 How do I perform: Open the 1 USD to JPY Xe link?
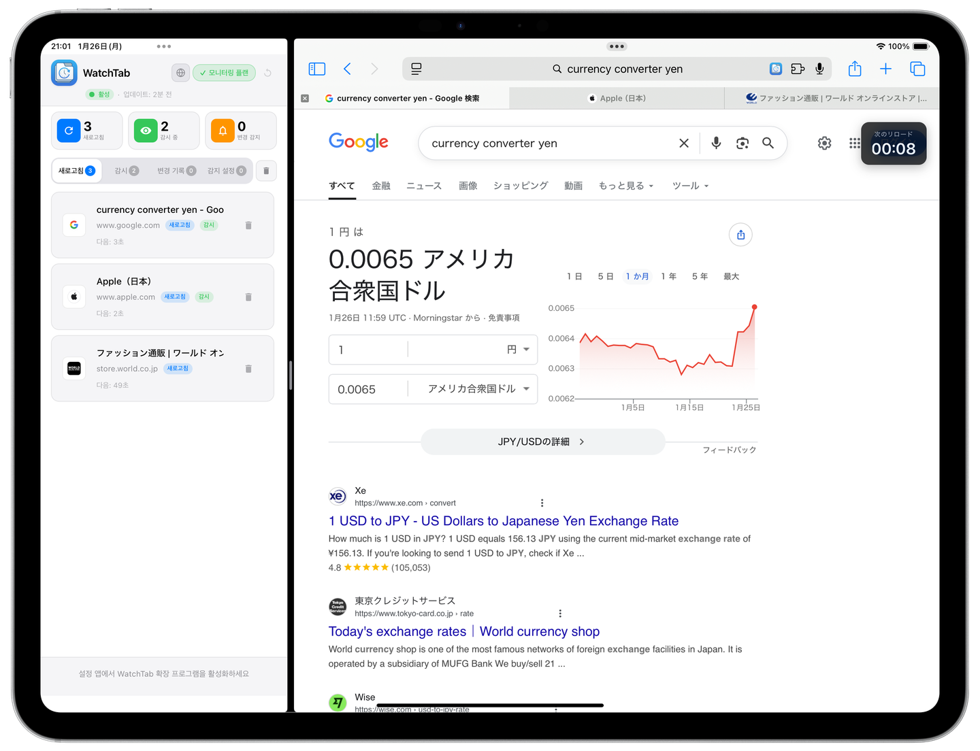[504, 521]
